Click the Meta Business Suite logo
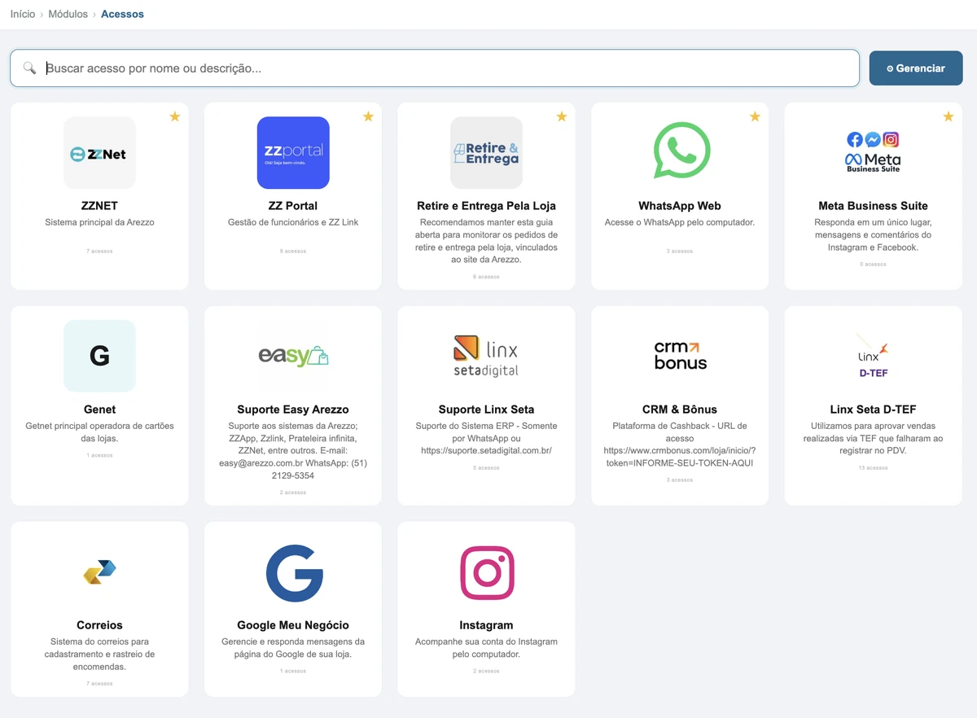The height and width of the screenshot is (718, 977). coord(874,153)
